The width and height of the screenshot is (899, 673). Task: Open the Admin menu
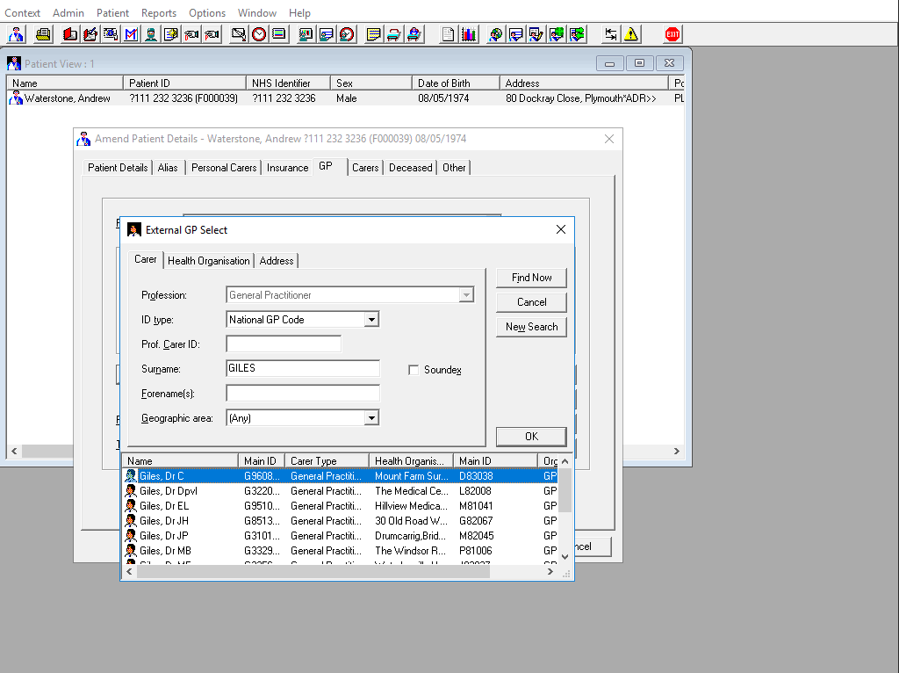tap(68, 12)
